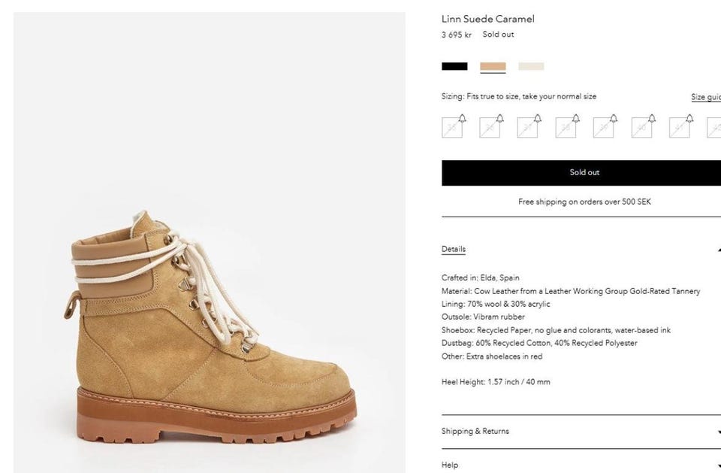This screenshot has height=473, width=721.
Task: Select the partially visible size 42 box
Action: pos(714,129)
